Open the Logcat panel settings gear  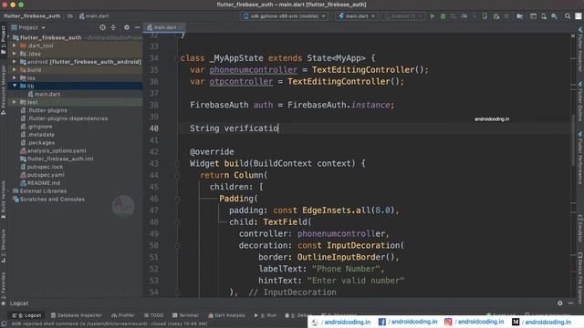(560, 303)
